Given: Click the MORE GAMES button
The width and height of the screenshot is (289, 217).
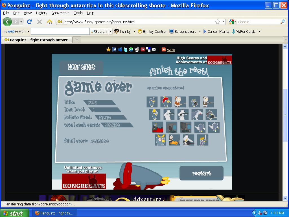Looking at the screenshot, I should click(81, 67).
